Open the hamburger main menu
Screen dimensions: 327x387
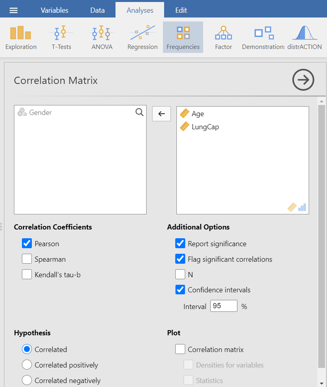pyautogui.click(x=14, y=10)
